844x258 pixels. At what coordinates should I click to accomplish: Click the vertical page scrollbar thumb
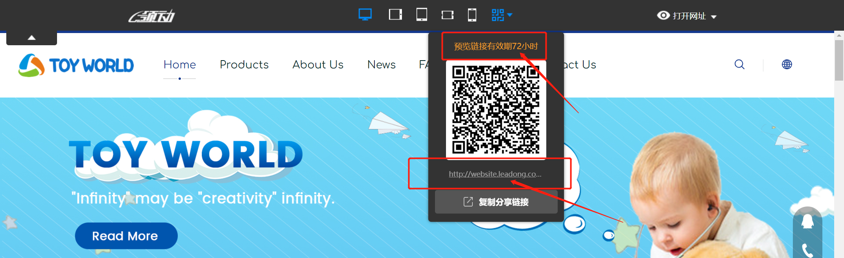point(839,60)
